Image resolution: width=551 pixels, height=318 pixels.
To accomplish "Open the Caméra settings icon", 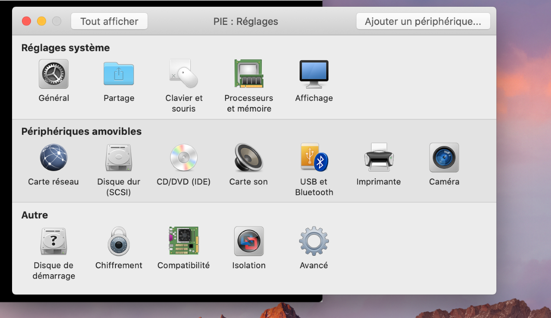I will tap(444, 157).
